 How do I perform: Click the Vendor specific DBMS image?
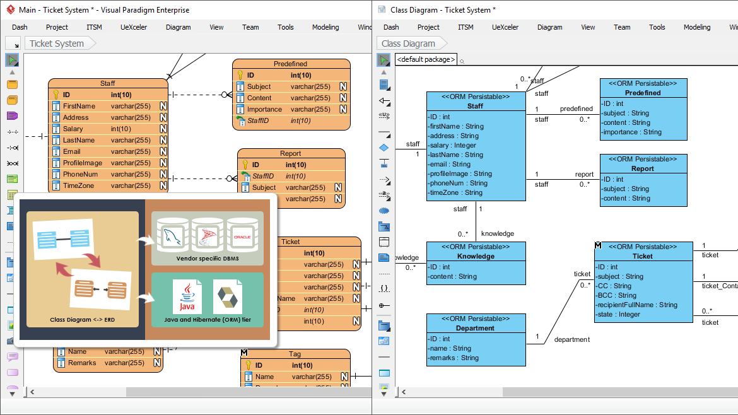208,238
